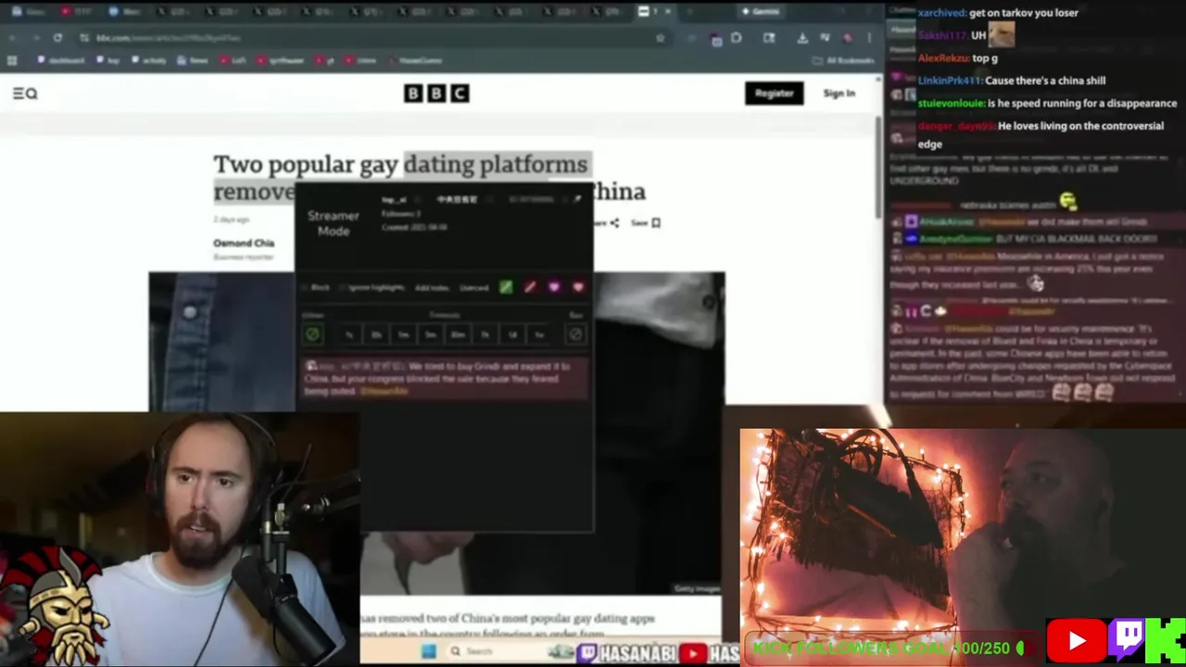Click chat username xarchived
The height and width of the screenshot is (667, 1186).
[x=942, y=13]
